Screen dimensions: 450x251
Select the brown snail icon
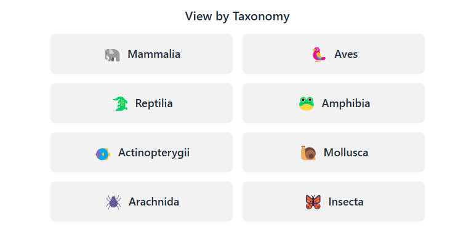click(308, 153)
